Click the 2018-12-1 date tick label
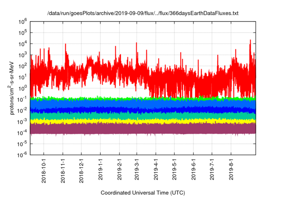Viewport: 282px width, 197px height. pyautogui.click(x=81, y=170)
